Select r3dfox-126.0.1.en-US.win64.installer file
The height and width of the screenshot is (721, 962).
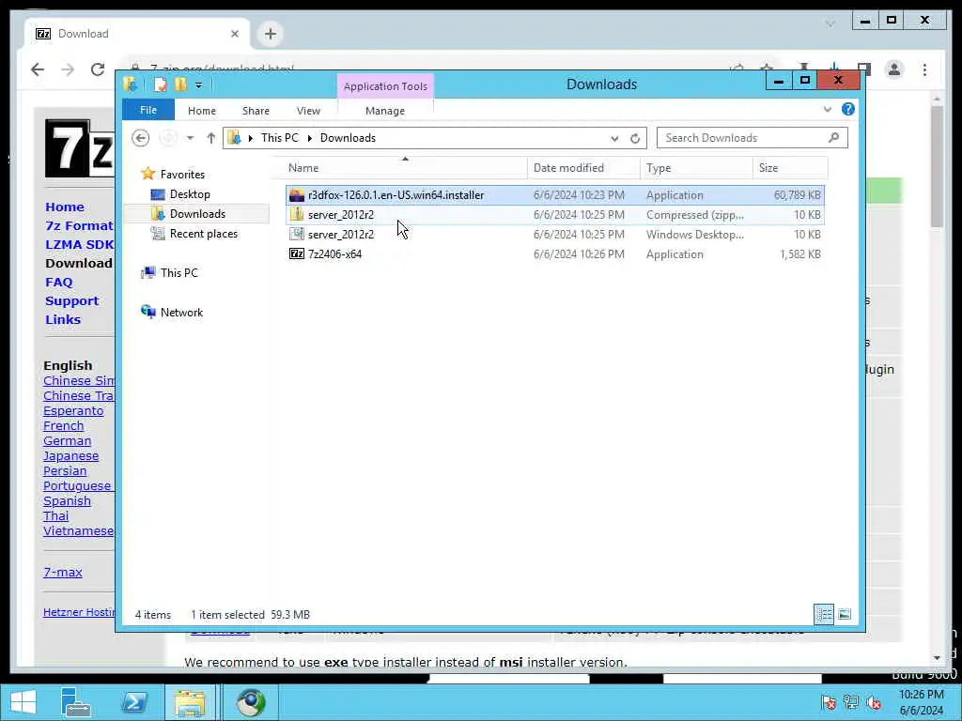[555, 195]
